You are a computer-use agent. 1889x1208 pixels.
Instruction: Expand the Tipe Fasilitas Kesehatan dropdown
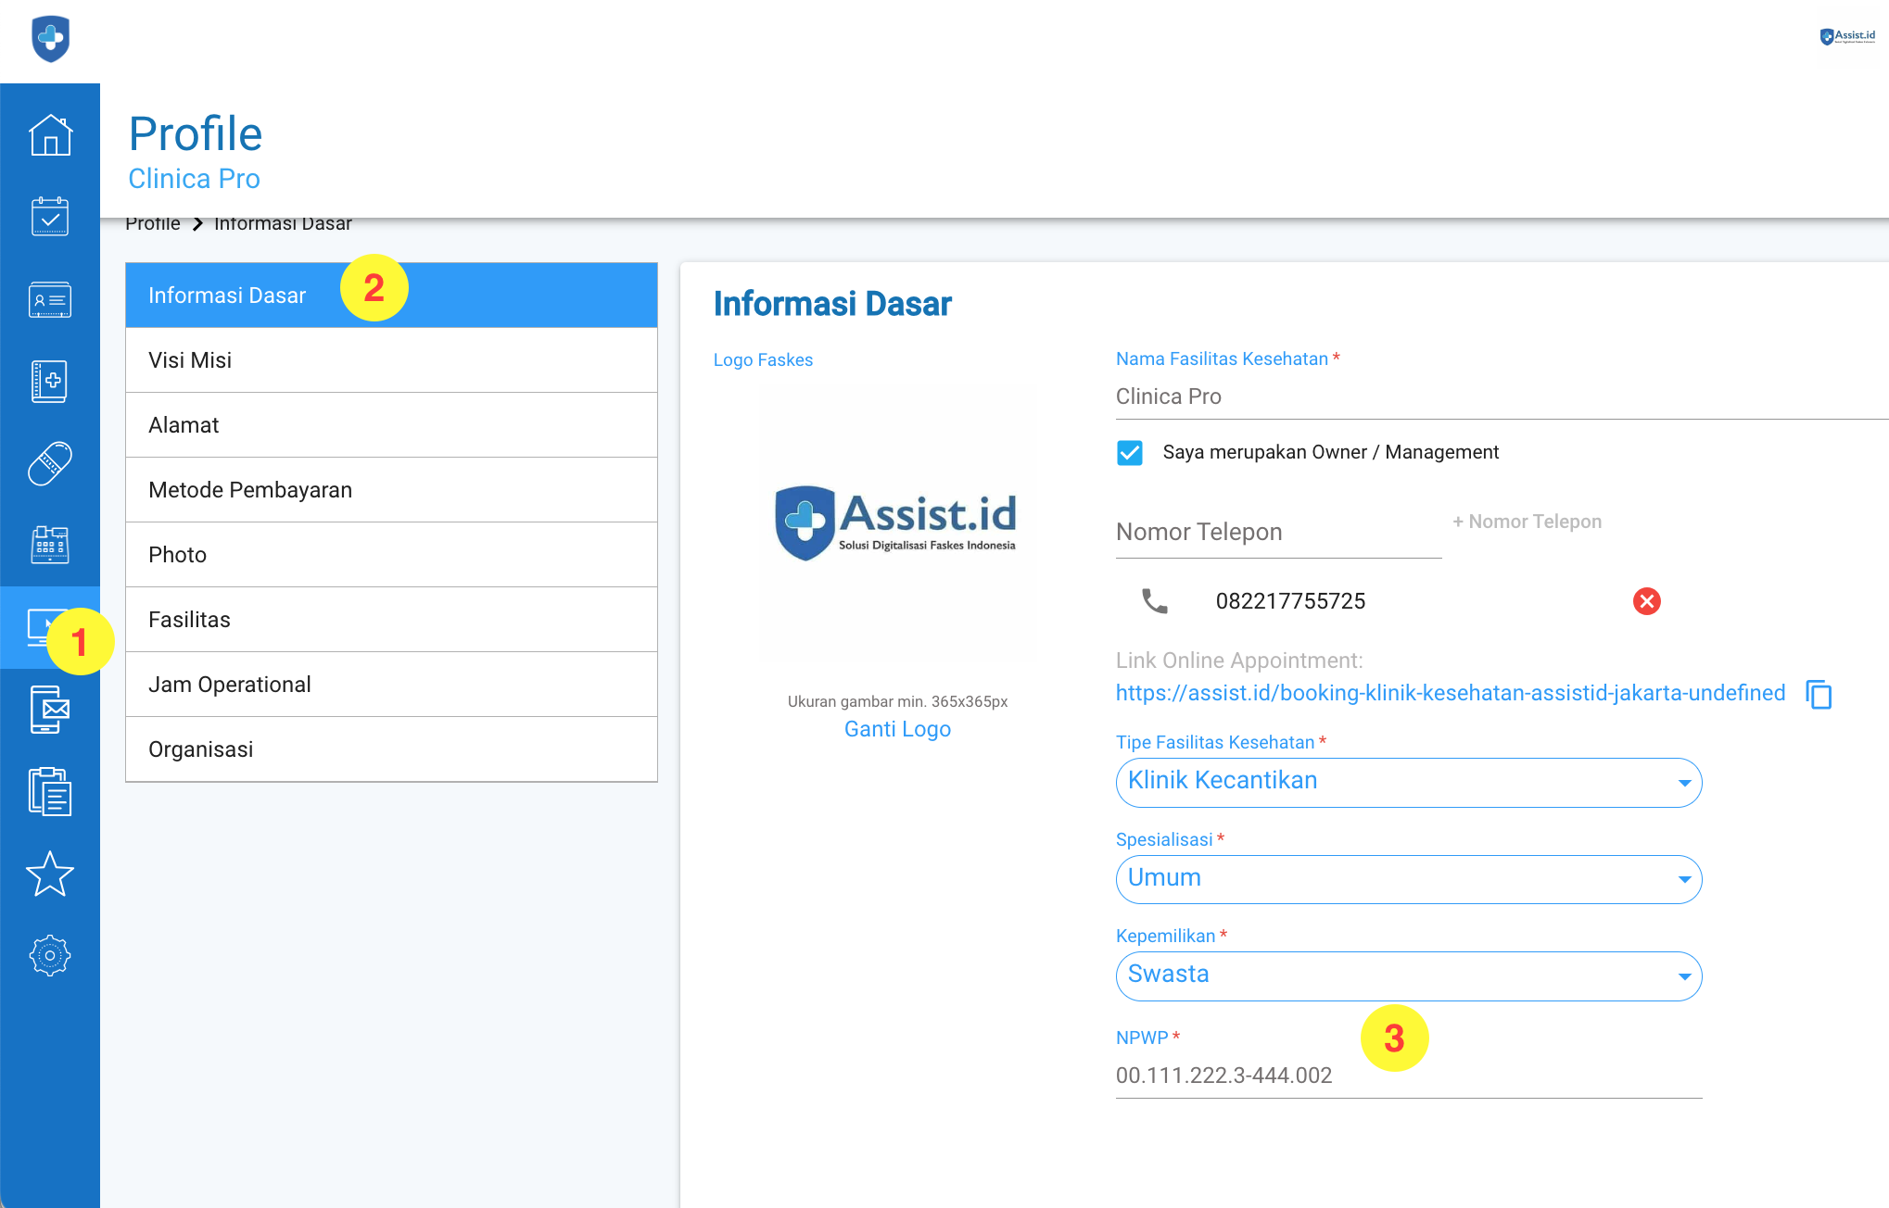point(1408,782)
